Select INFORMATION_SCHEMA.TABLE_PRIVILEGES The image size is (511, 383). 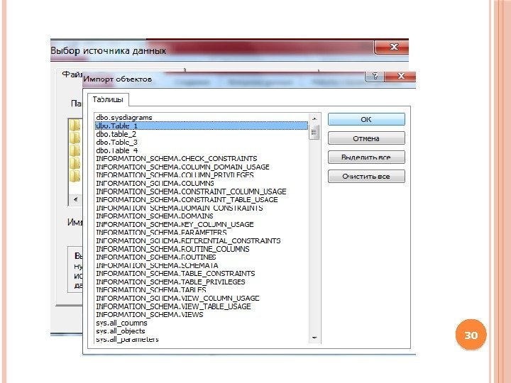click(202, 282)
